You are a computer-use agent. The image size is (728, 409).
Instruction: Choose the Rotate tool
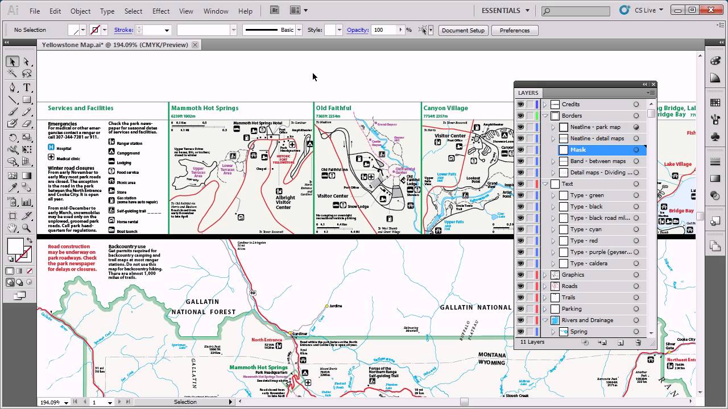click(13, 137)
